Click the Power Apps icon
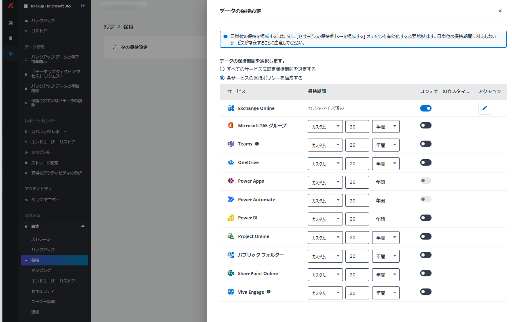 click(231, 181)
